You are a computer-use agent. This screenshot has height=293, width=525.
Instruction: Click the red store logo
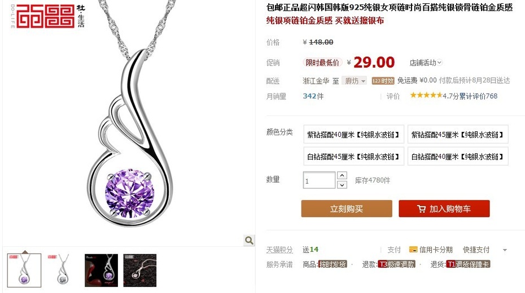[46, 16]
